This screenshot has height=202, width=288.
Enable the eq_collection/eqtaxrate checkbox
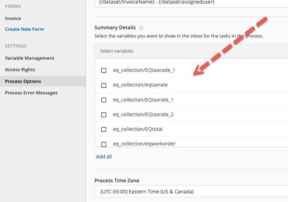[104, 85]
